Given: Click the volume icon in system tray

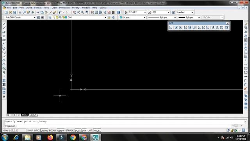Looking at the screenshot, I should pos(232,137).
